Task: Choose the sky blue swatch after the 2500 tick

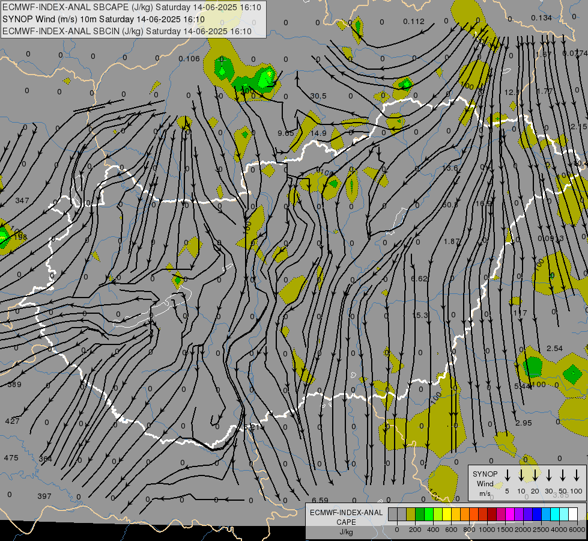Action: point(546,514)
